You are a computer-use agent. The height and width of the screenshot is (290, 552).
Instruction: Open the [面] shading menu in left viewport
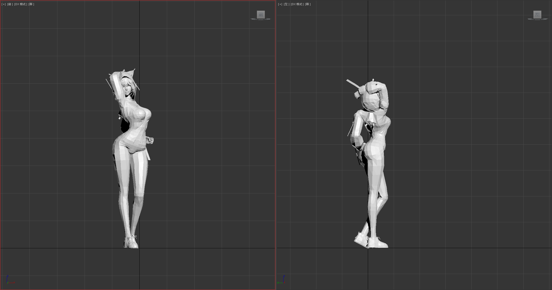[308, 4]
